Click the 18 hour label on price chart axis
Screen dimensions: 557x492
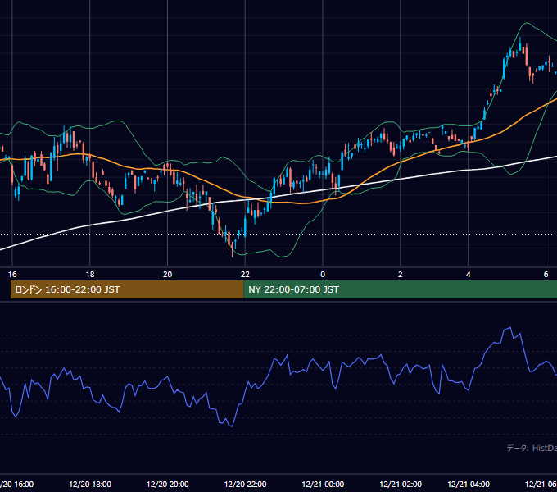[90, 275]
